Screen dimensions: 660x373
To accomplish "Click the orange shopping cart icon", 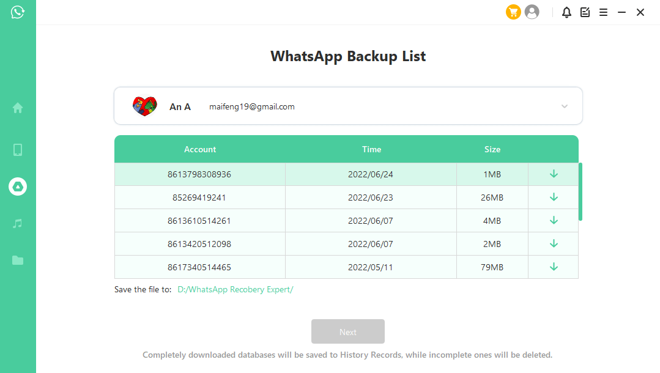I will (513, 12).
